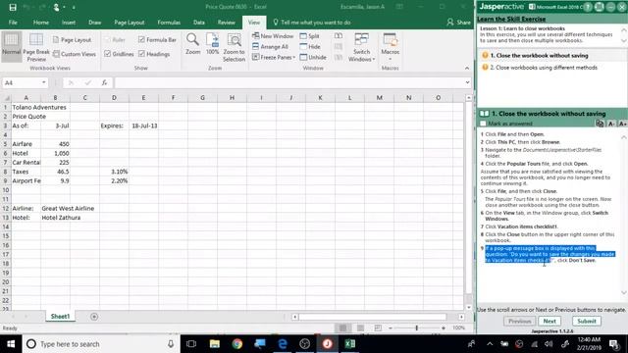
Task: Click Excel icon in taskbar
Action: [350, 344]
